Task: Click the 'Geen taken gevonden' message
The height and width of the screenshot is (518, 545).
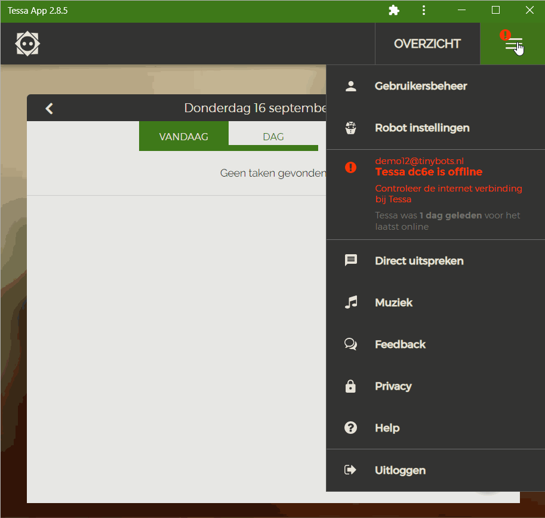Action: point(273,173)
